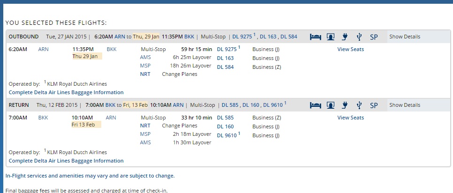The image size is (453, 193).
Task: Open return Complete Delta Air Lines Baggage Information
Action: coord(66,161)
